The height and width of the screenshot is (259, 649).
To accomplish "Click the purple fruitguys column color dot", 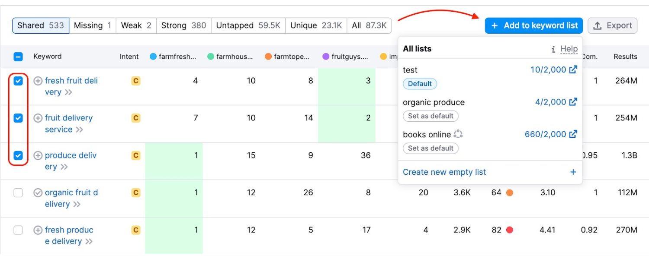I will tap(326, 57).
